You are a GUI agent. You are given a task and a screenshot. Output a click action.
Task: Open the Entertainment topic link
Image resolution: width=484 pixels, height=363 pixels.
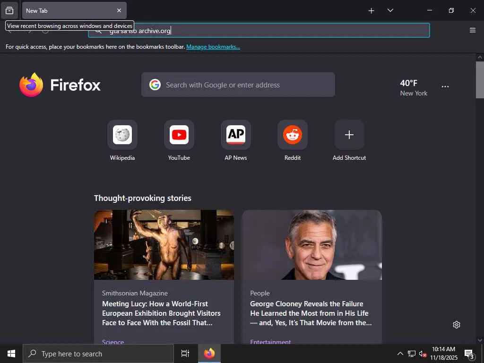(x=270, y=341)
